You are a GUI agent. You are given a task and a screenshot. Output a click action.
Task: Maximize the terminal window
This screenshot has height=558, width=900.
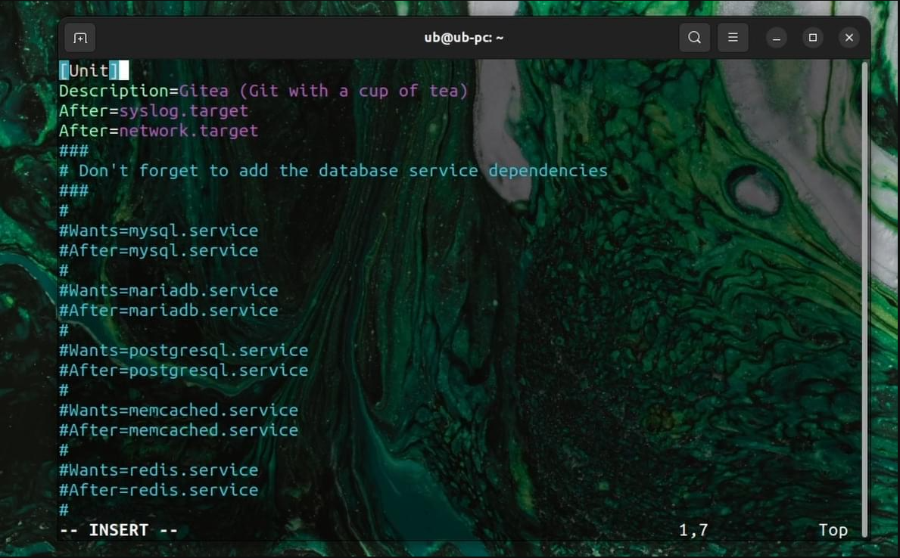click(812, 38)
